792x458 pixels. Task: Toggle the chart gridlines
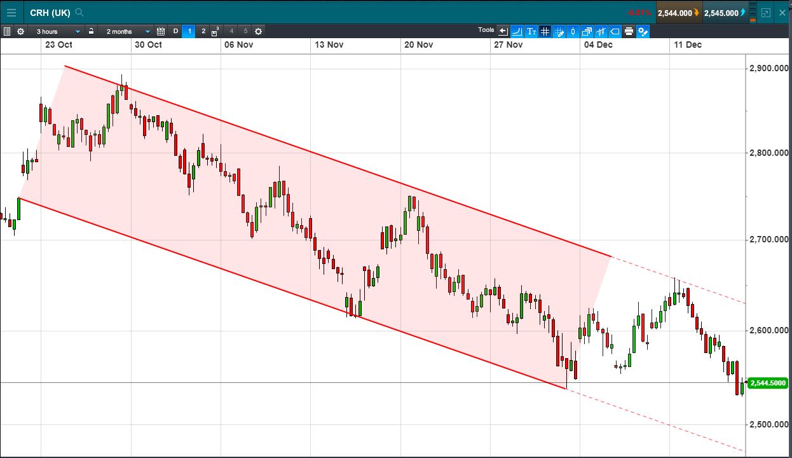pos(545,31)
